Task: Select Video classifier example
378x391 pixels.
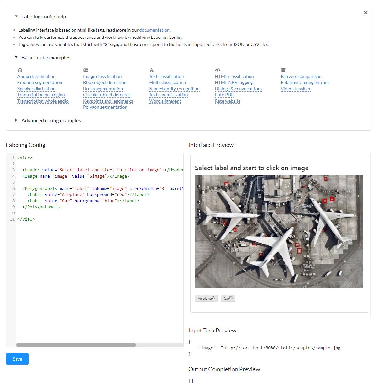Action: [295, 89]
